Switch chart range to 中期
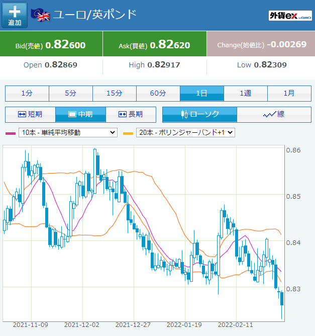315x336 pixels. tap(80, 114)
